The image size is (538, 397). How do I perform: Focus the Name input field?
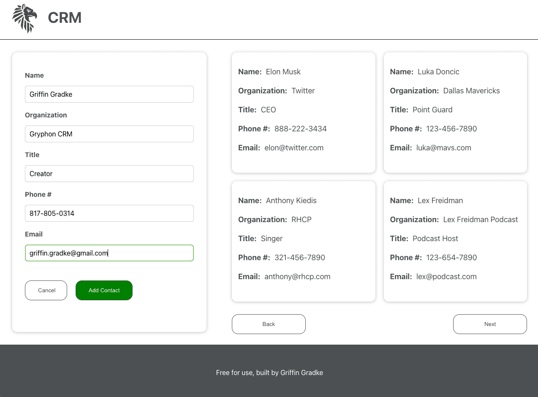(x=109, y=94)
